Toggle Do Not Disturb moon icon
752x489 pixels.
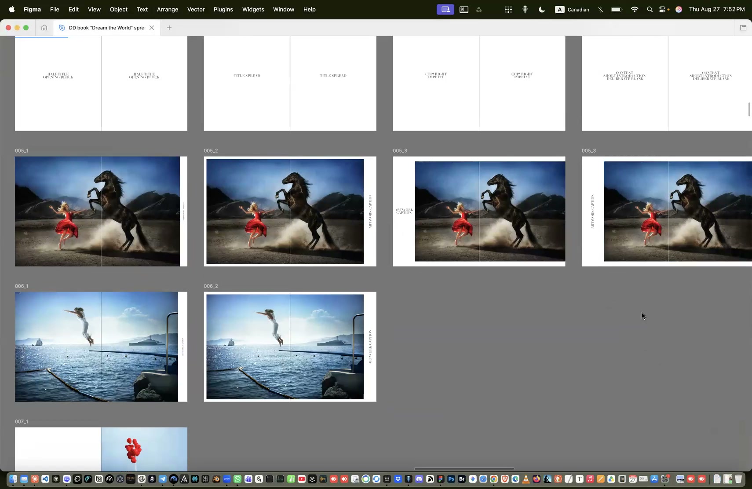coord(542,9)
